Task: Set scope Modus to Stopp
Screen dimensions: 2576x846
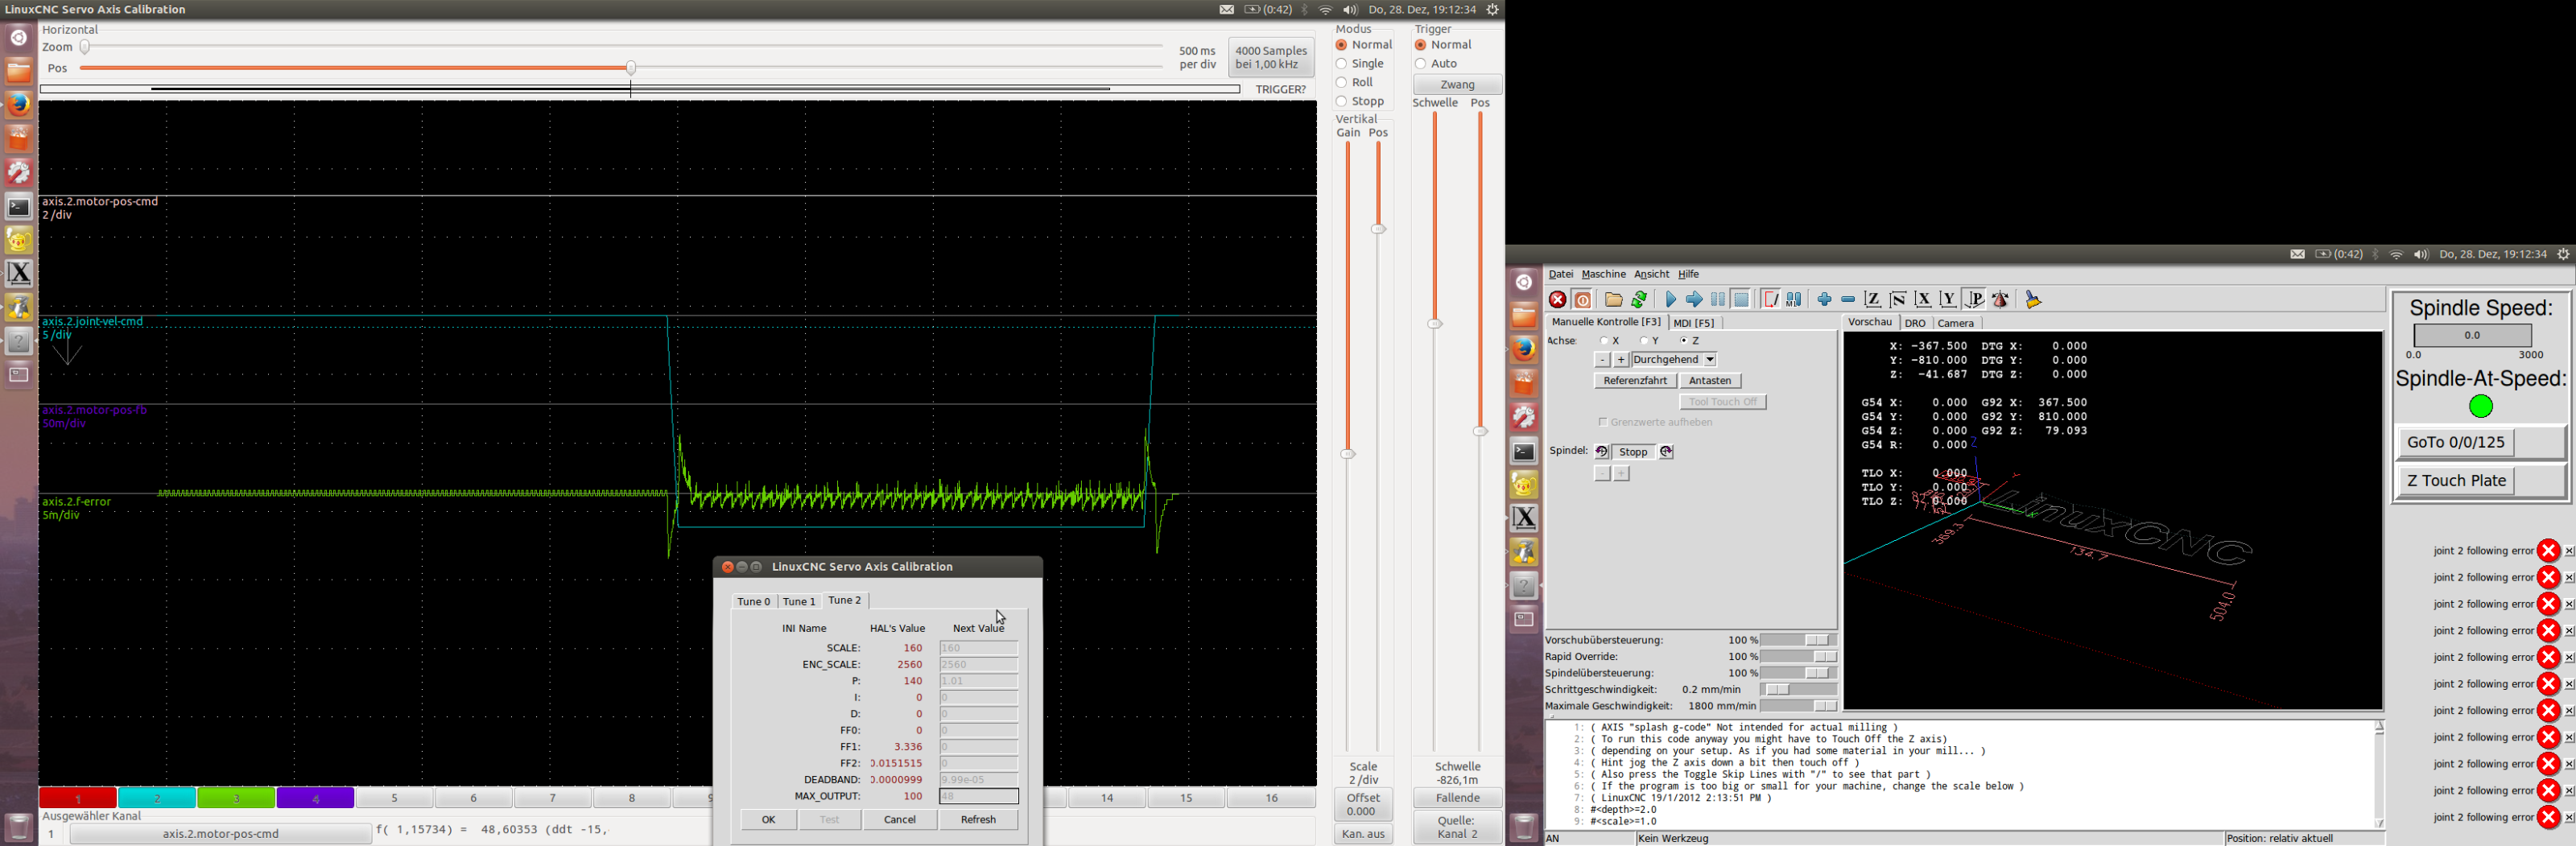Action: pos(1361,102)
